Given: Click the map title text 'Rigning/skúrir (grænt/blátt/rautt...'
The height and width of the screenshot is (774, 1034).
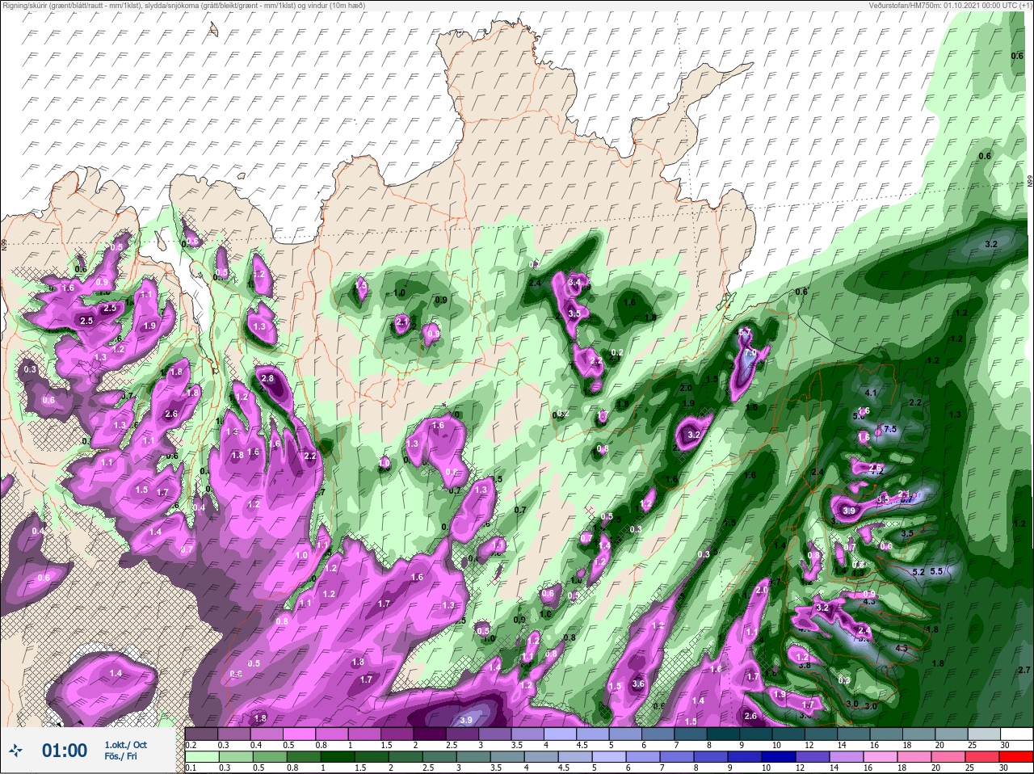Looking at the screenshot, I should tap(183, 6).
